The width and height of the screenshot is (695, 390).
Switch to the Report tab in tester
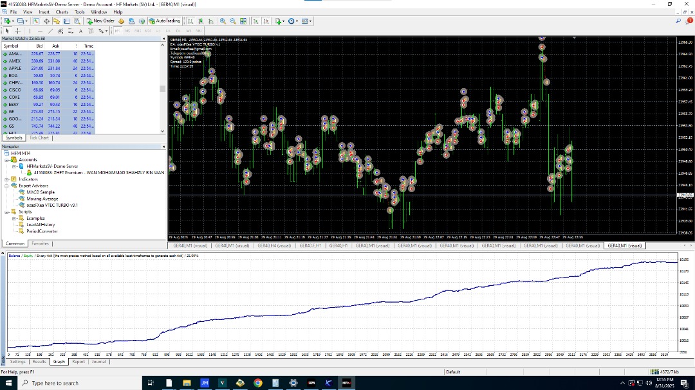[x=79, y=362]
